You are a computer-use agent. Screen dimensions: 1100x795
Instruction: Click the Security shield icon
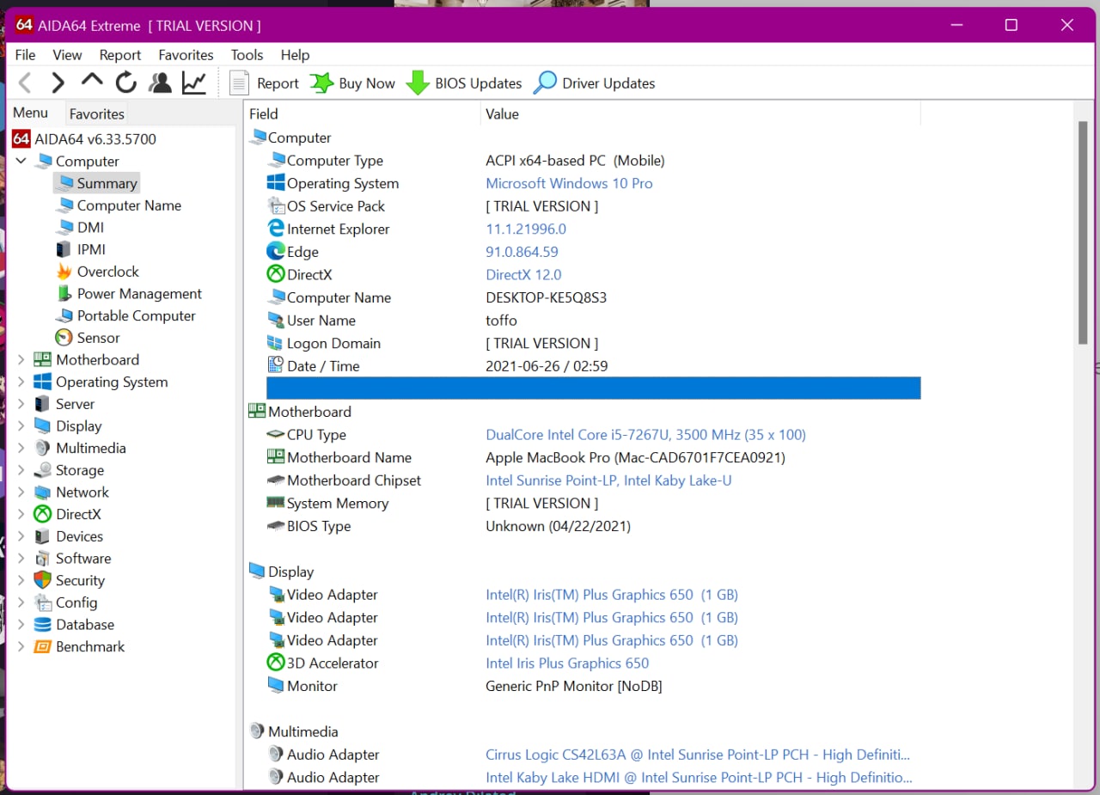42,581
